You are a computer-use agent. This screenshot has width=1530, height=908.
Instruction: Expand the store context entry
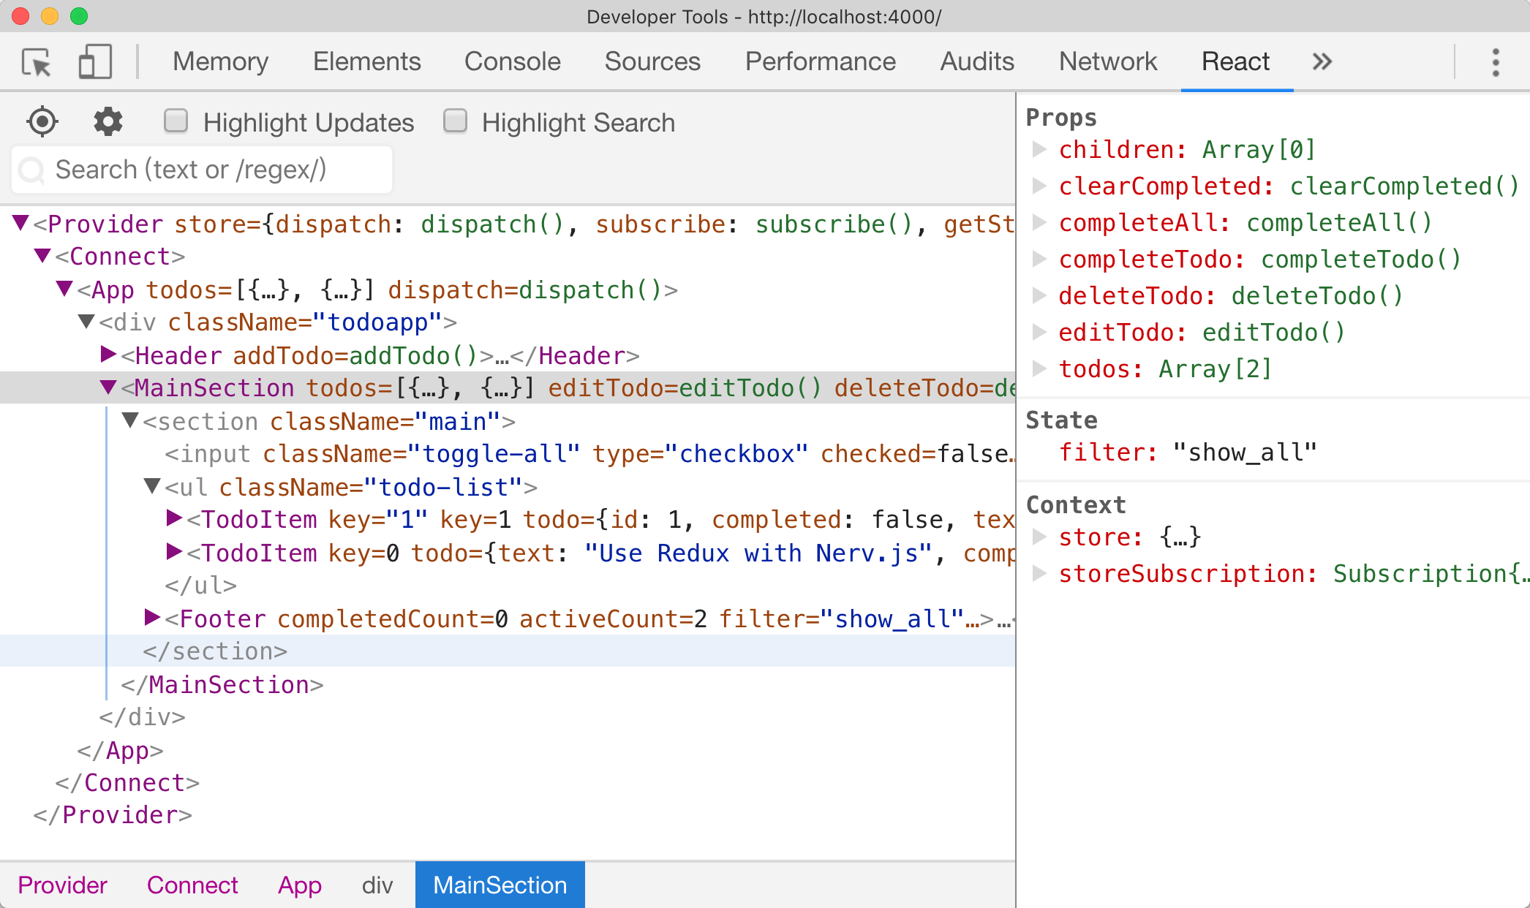[x=1039, y=537]
